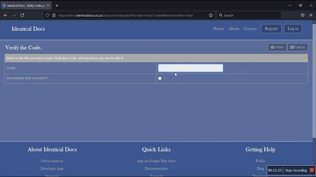Screen dimensions: 316x177
Task: Open App on Google Play Store link
Action: [x=156, y=161]
